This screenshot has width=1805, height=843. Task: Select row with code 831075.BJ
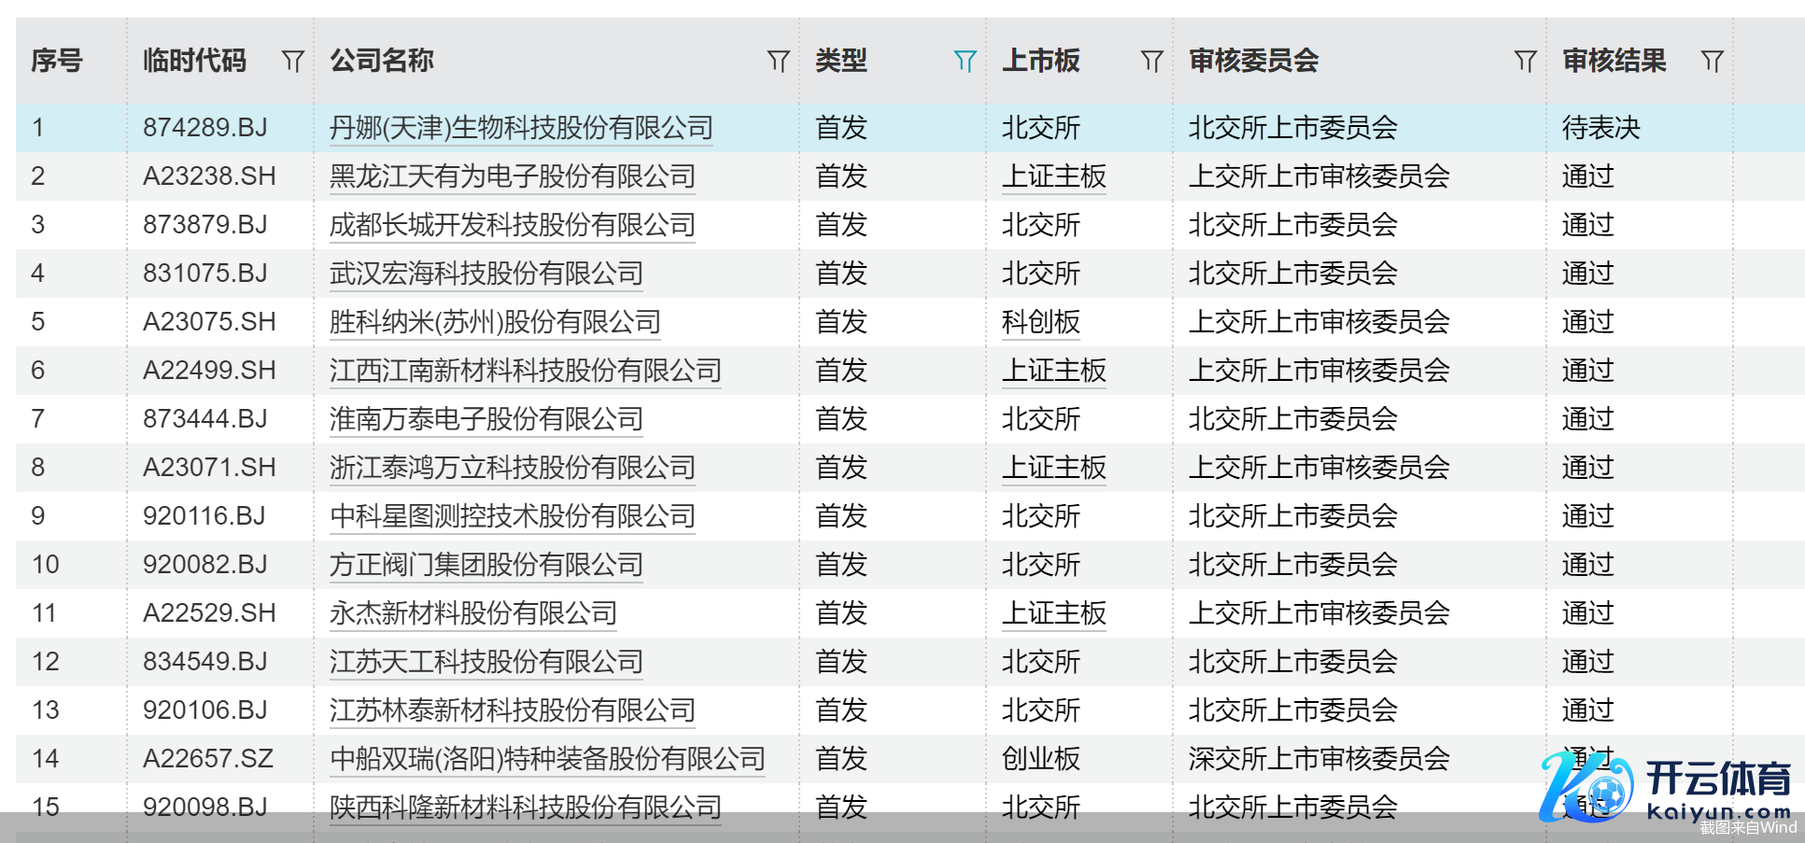tap(204, 274)
